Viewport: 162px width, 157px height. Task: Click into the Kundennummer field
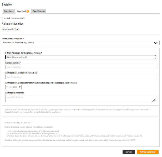[x=81, y=67]
